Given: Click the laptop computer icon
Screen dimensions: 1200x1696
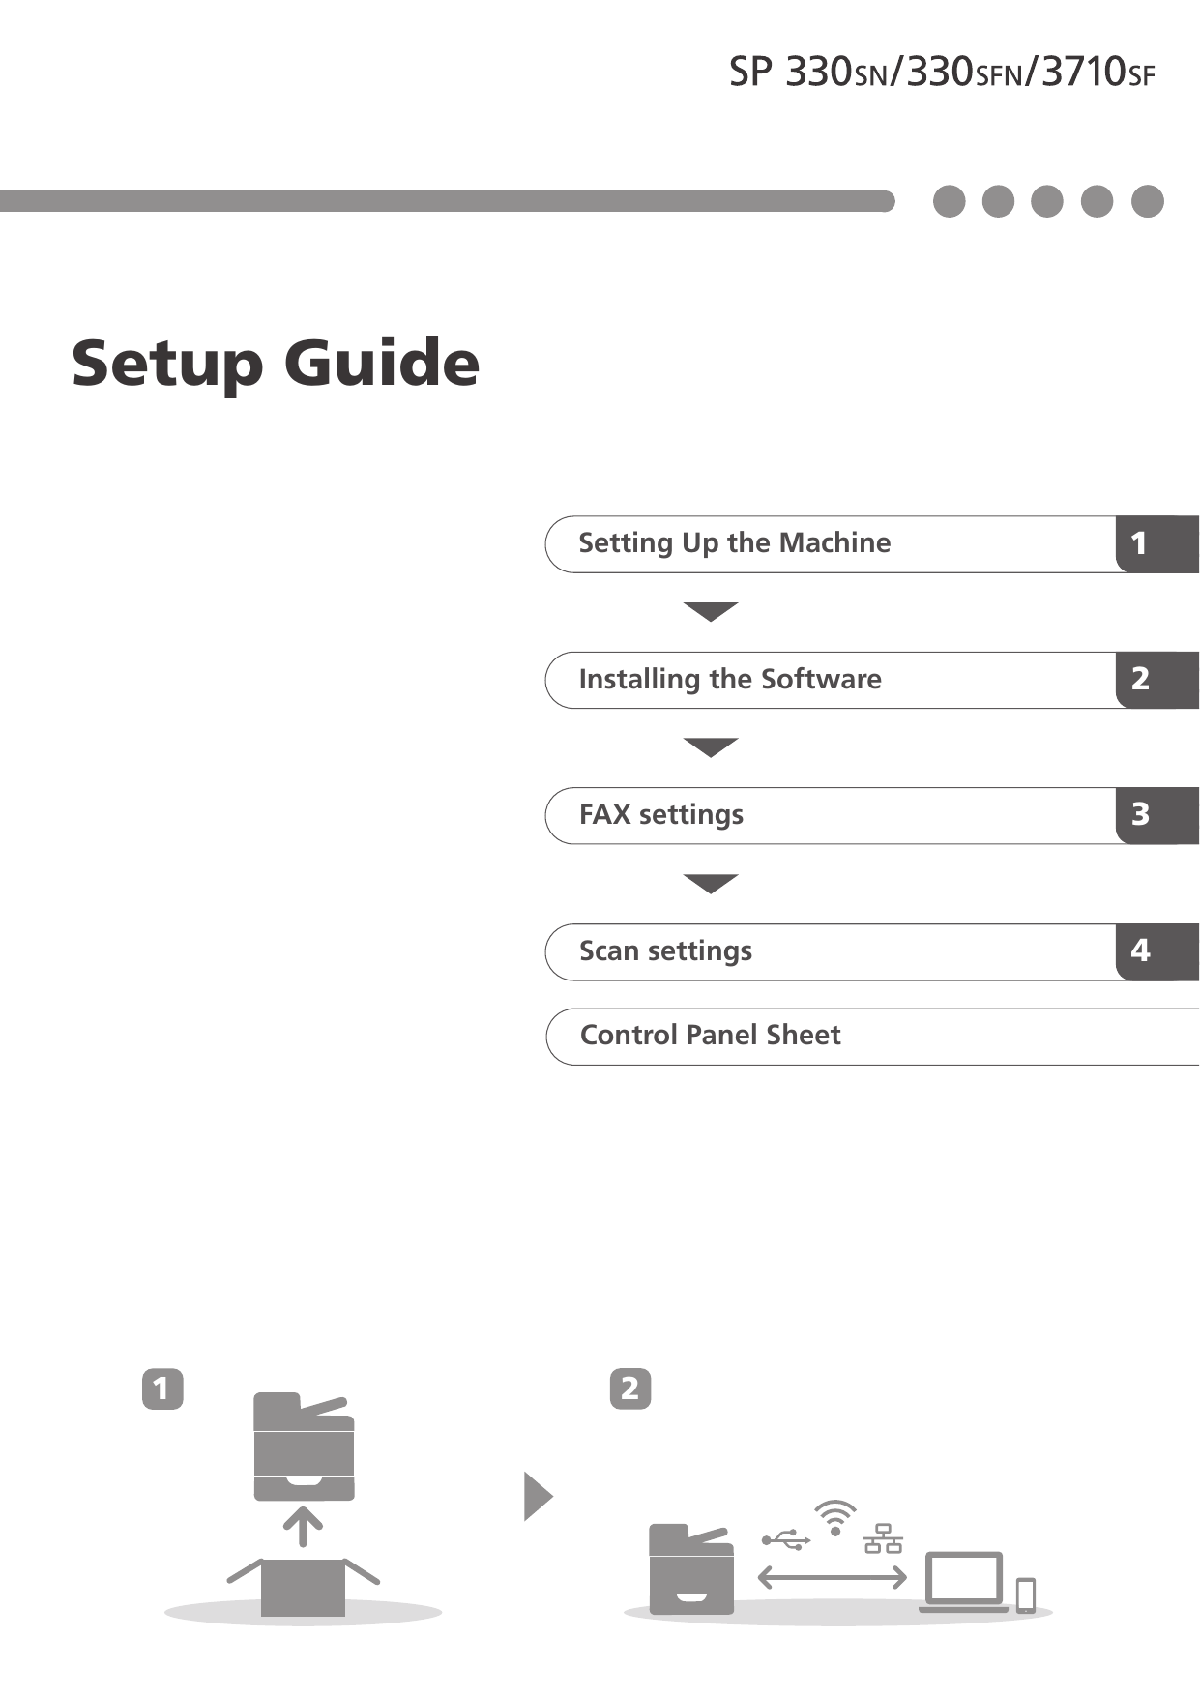Looking at the screenshot, I should [x=964, y=1581].
